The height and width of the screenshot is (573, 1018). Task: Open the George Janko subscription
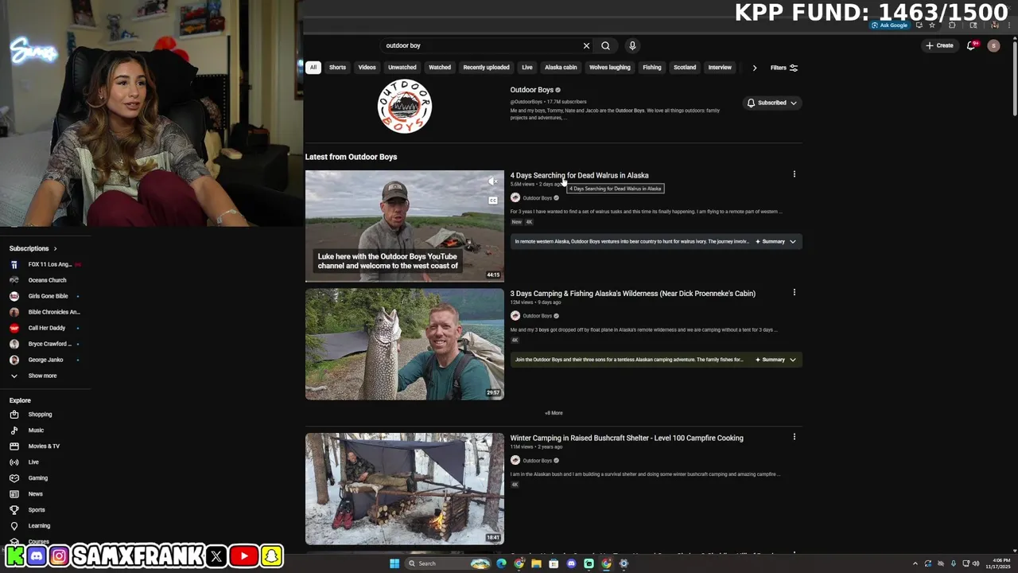pos(45,360)
